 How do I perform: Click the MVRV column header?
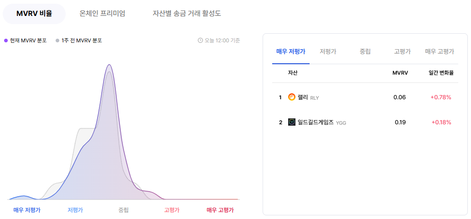(x=400, y=73)
